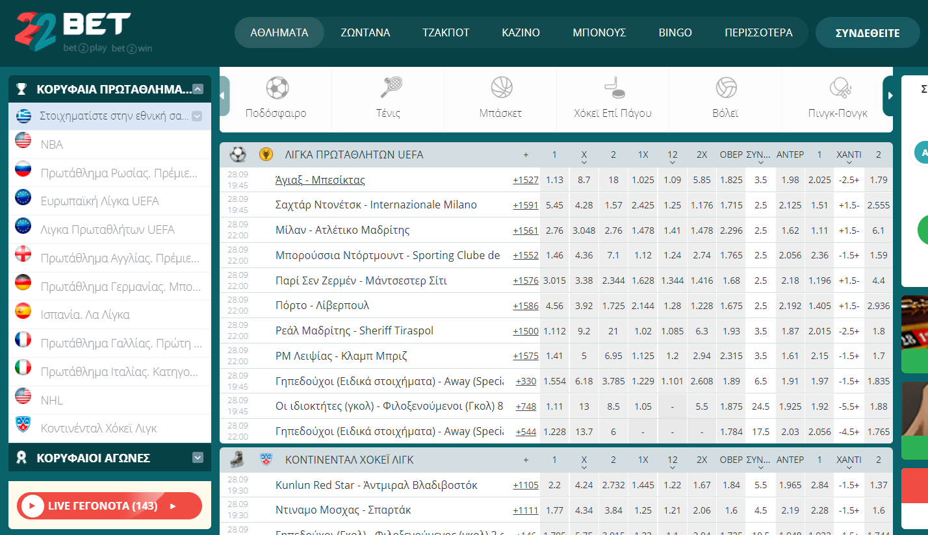The height and width of the screenshot is (535, 928).
Task: Open the BINGO page
Action: [675, 32]
